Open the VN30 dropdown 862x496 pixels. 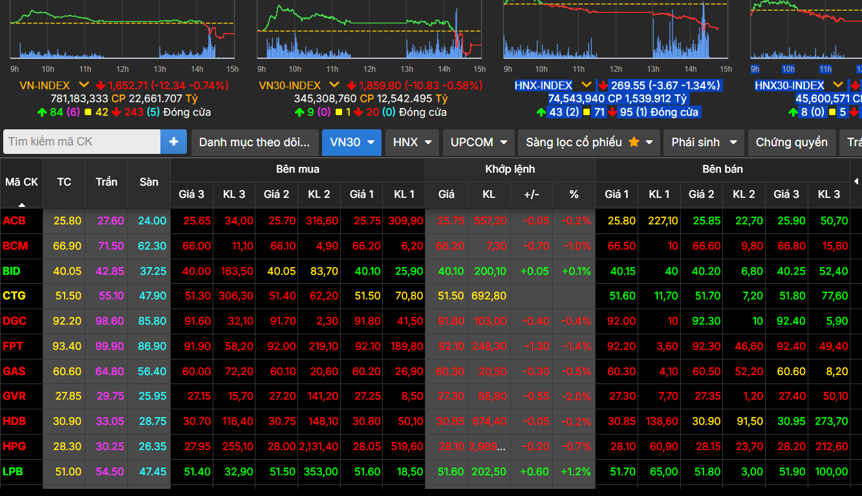tap(351, 142)
